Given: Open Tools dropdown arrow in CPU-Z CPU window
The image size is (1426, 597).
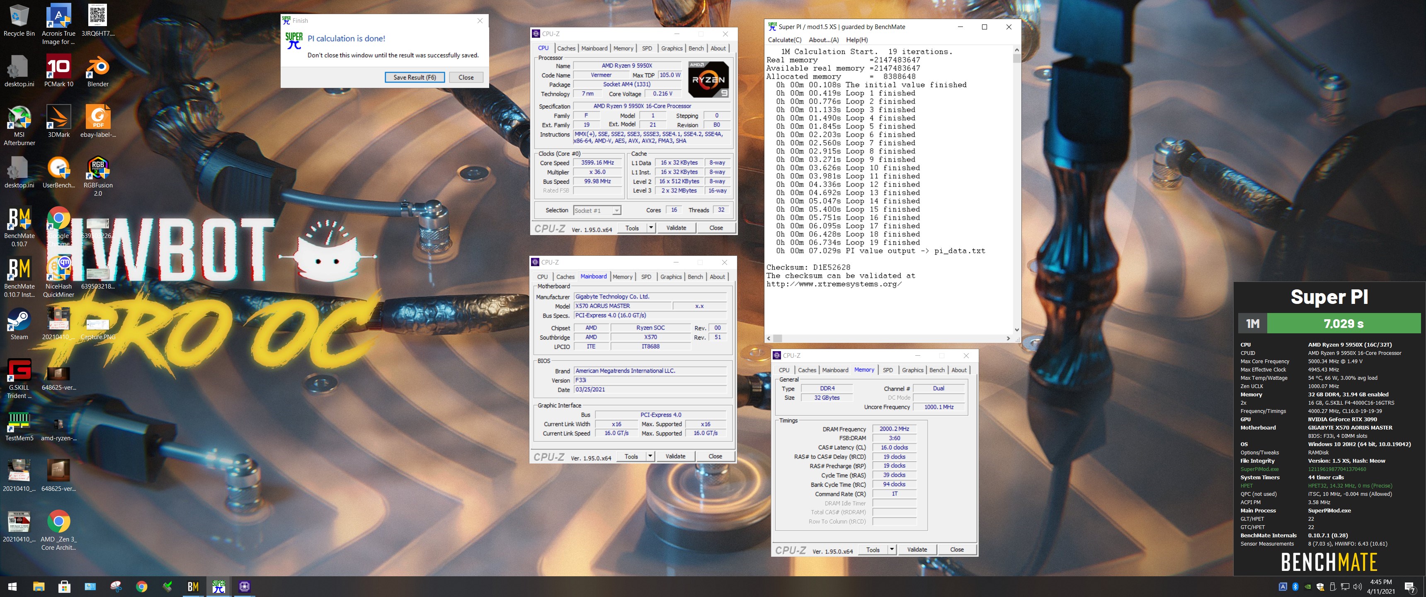Looking at the screenshot, I should [x=651, y=228].
